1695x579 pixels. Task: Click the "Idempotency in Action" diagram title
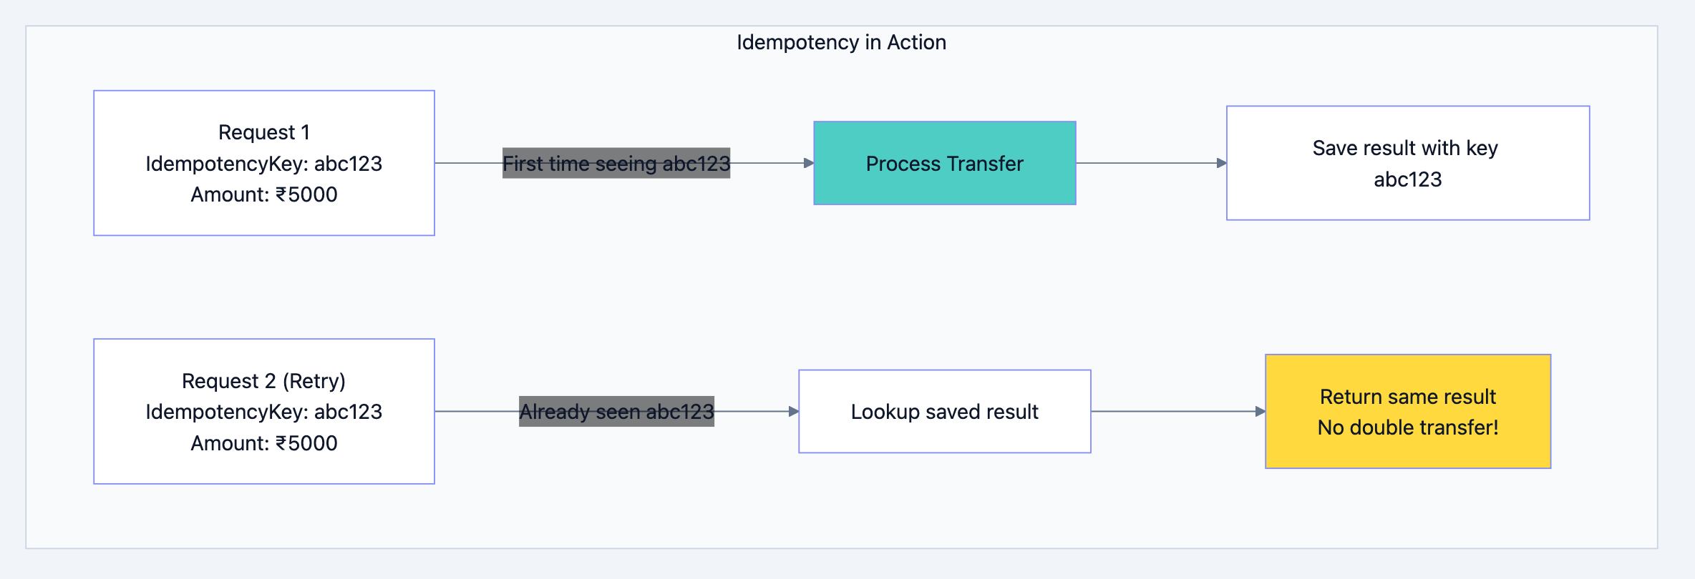pyautogui.click(x=841, y=43)
